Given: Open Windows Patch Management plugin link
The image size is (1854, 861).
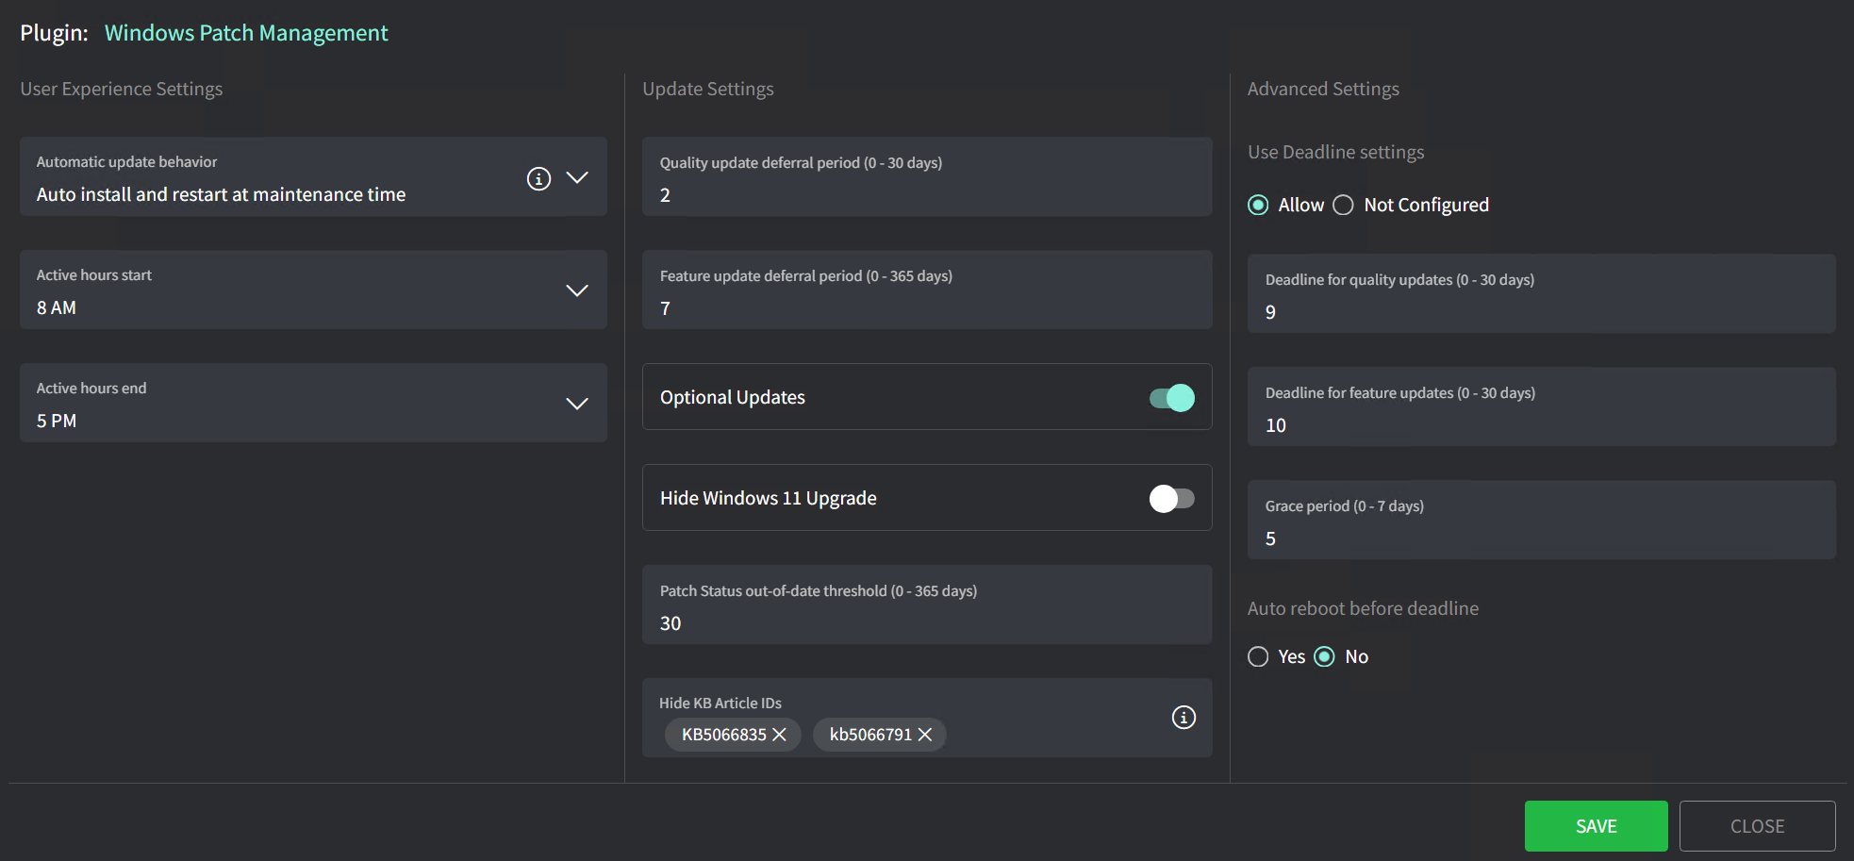Looking at the screenshot, I should point(246,33).
